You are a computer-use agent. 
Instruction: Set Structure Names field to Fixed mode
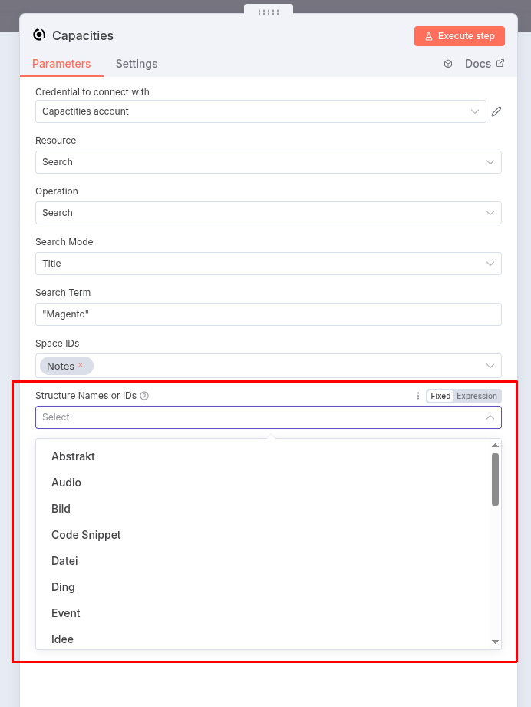(440, 396)
